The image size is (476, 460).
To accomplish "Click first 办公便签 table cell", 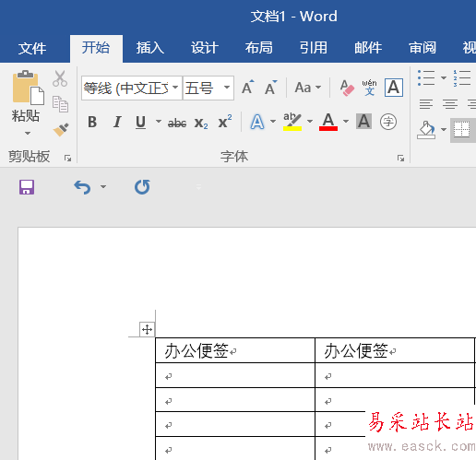I will 235,350.
